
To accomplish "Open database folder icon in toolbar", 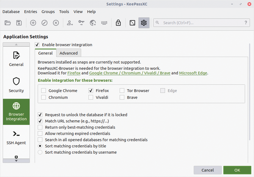I will 8,23.
